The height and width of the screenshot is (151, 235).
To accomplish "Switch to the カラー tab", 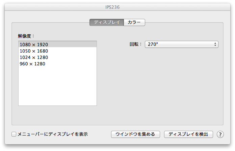I will click(134, 23).
